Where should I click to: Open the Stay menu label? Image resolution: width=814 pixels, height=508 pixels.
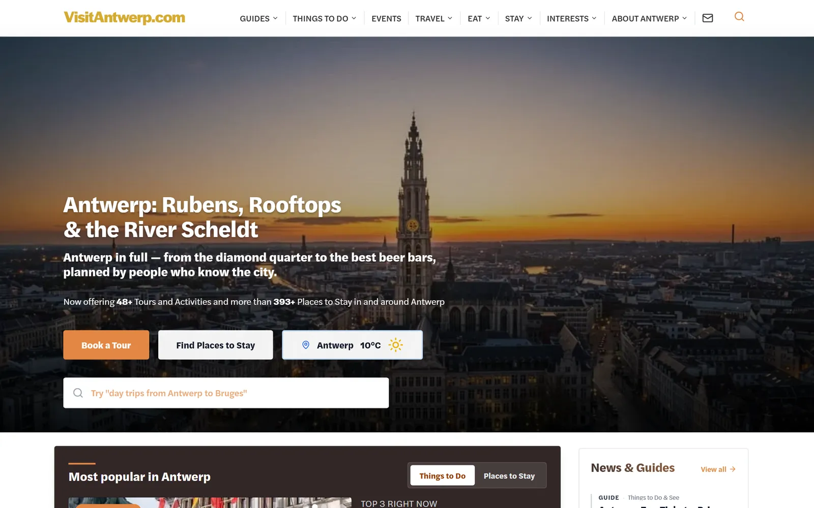[x=514, y=19]
